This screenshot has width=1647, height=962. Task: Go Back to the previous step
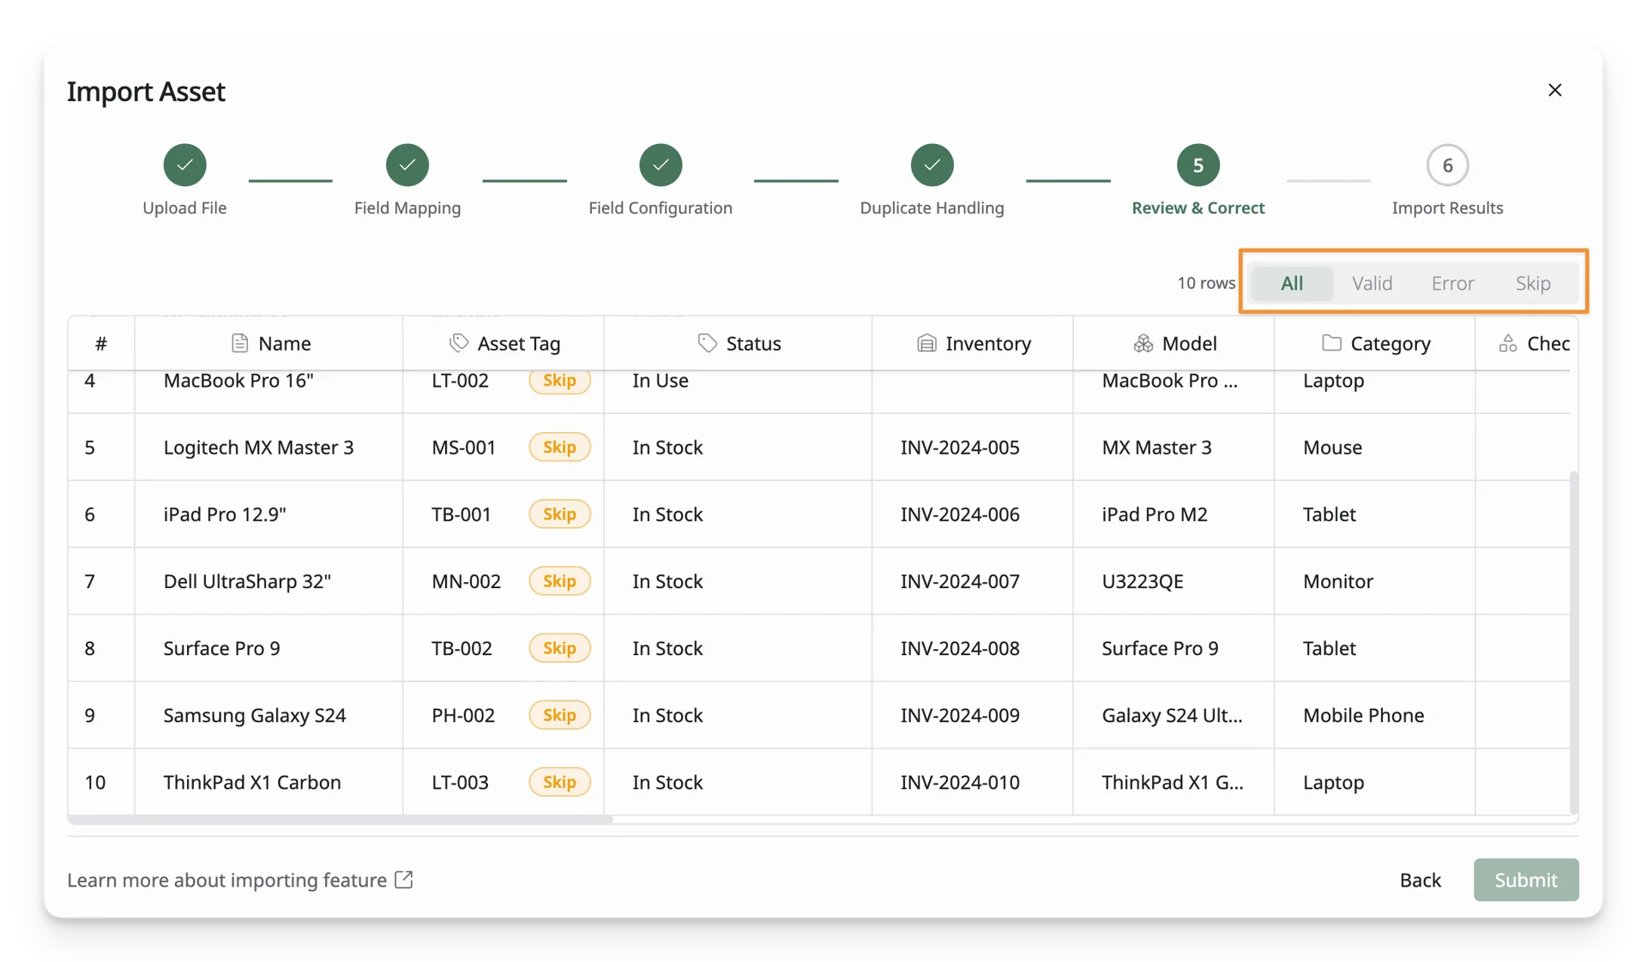click(1421, 880)
